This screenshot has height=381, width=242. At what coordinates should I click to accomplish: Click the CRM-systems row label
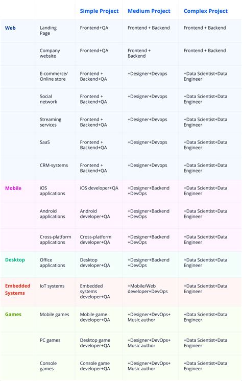tap(54, 165)
